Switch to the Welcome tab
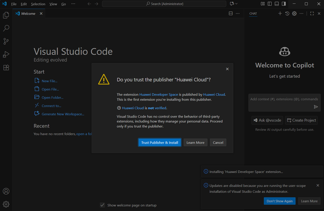324x211 pixels. tap(28, 13)
